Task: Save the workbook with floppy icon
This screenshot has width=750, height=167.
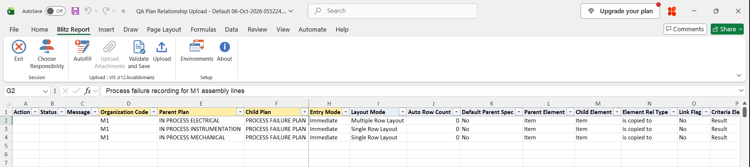Action: tap(75, 11)
